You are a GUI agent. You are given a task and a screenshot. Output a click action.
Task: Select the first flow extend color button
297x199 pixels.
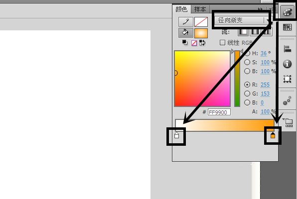tap(243, 31)
